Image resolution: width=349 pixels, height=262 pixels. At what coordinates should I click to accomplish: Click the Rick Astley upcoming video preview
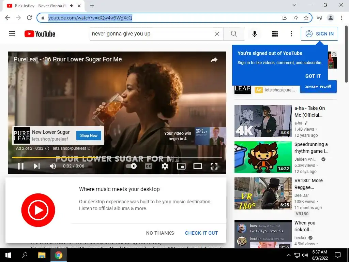point(211,136)
